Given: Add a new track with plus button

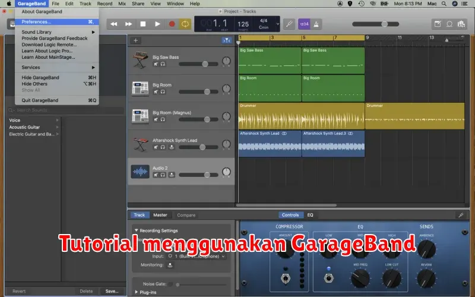Looking at the screenshot, I should 135,40.
